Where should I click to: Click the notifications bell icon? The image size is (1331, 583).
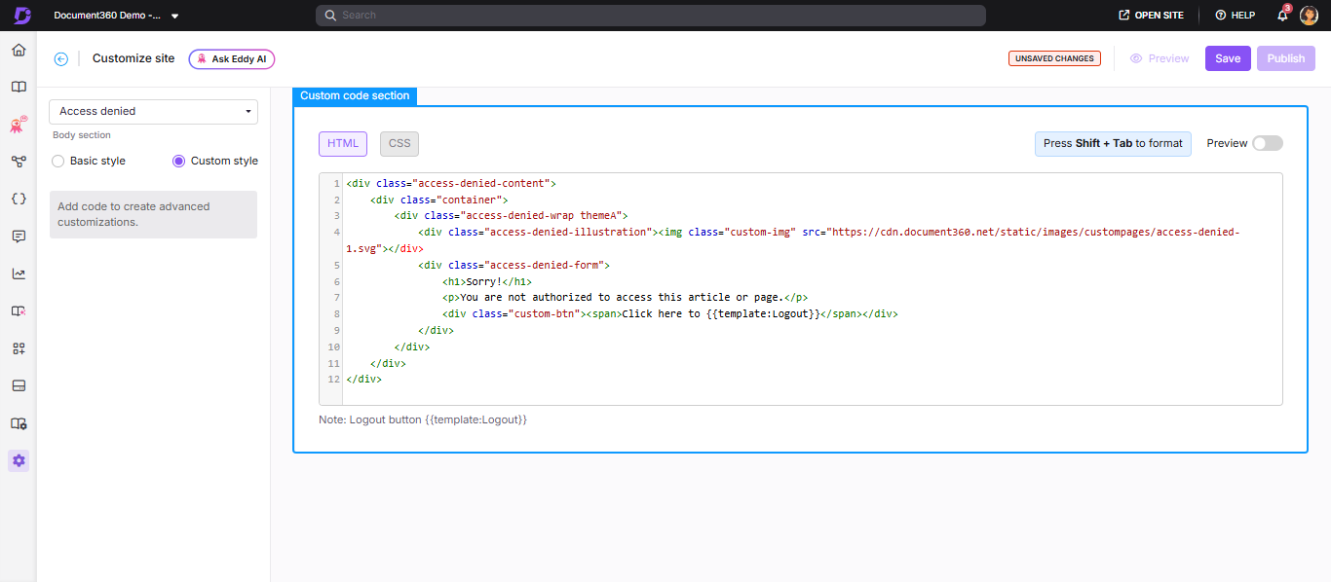click(1282, 16)
